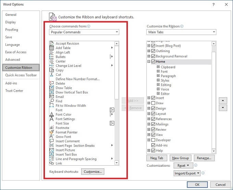233x190 pixels.
Task: Uncheck the Insert (Blog Post) tab checkbox
Action: 153,46
